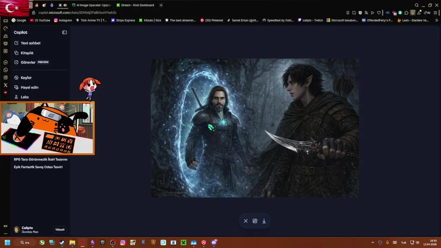This screenshot has width=441, height=248.
Task: Open Görevler preview page
Action: click(x=31, y=62)
